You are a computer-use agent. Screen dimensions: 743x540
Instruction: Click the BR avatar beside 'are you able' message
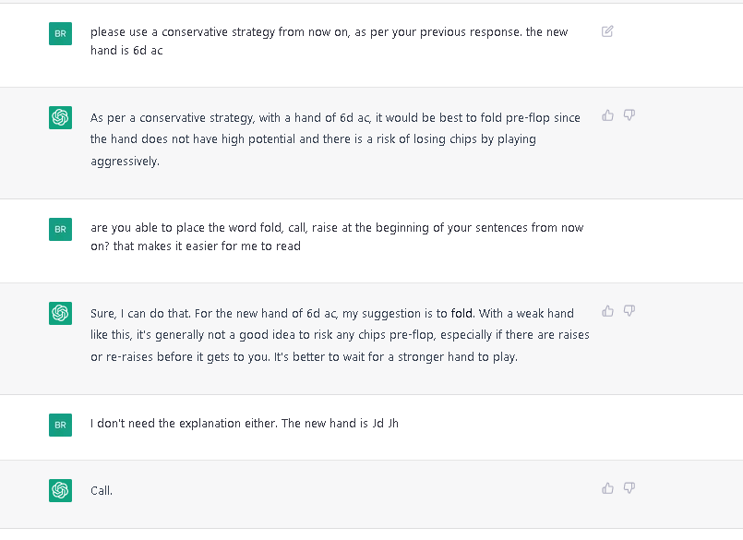point(60,230)
